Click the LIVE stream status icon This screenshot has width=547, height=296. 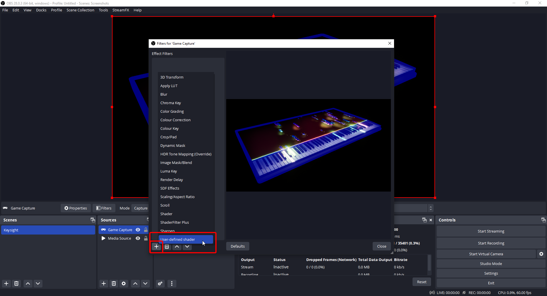[x=432, y=293]
